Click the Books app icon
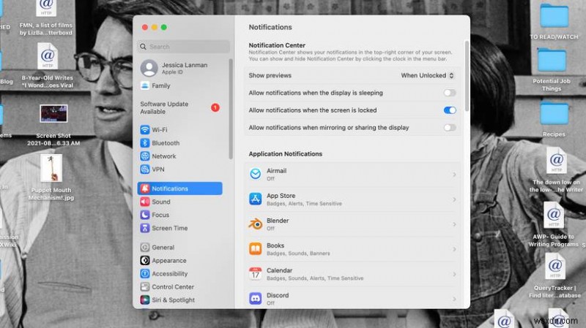The height and width of the screenshot is (328, 586). coord(256,249)
